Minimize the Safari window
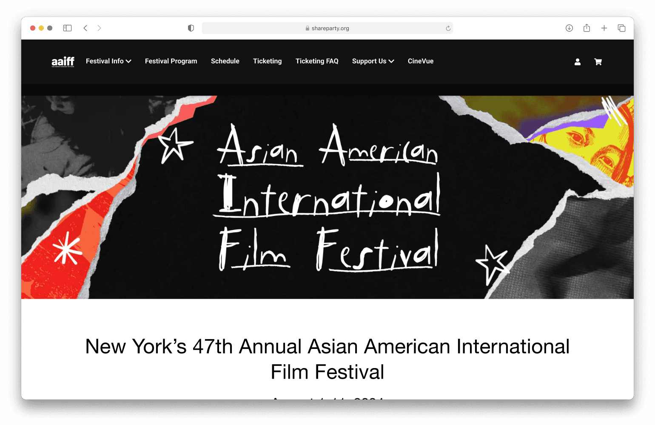The height and width of the screenshot is (425, 655). point(41,28)
